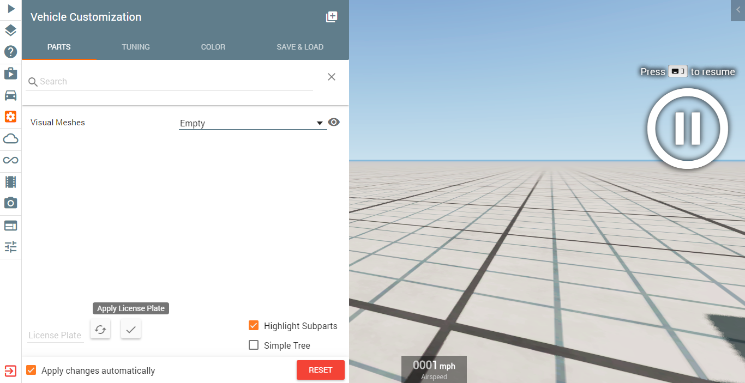Switch to the TUNING tab

136,47
